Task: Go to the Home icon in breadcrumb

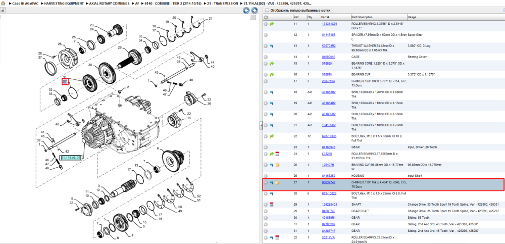Action: (x=3, y=3)
